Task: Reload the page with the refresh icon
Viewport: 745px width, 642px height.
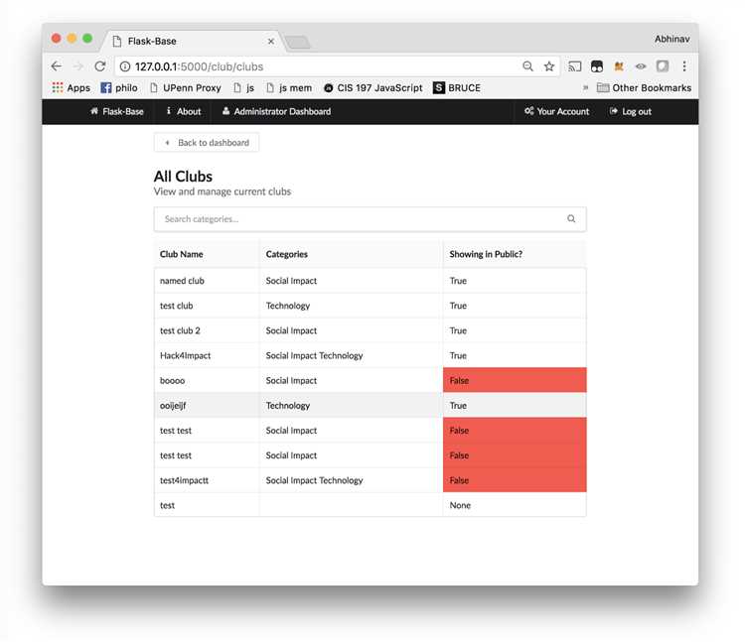Action: [x=99, y=66]
